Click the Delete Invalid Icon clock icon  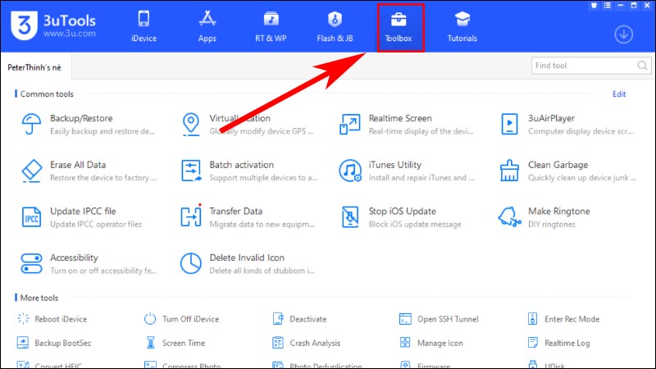191,263
